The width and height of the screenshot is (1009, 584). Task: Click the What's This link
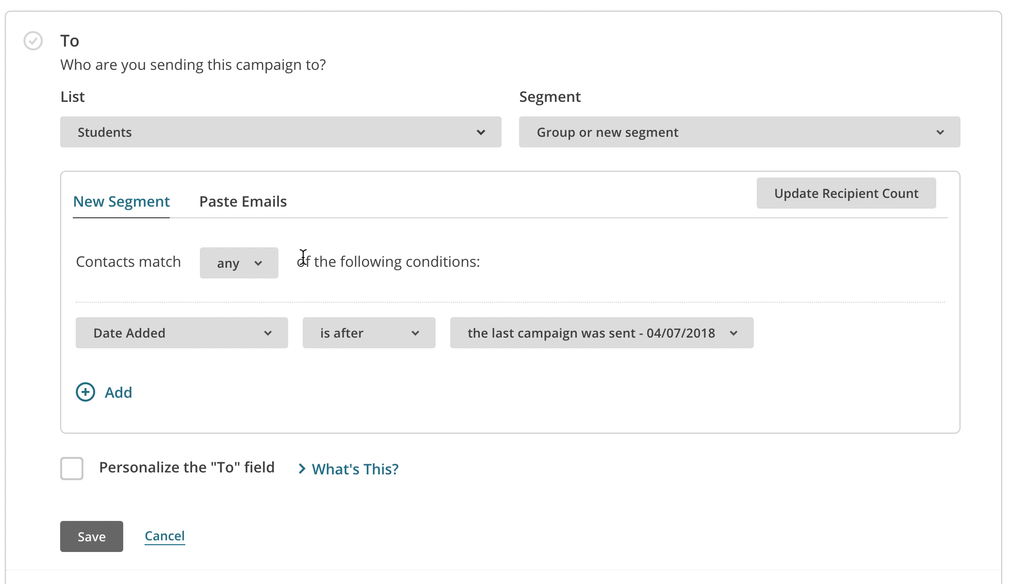[355, 469]
